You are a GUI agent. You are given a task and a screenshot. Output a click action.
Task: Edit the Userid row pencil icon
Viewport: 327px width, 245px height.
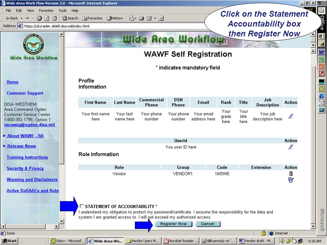click(291, 147)
